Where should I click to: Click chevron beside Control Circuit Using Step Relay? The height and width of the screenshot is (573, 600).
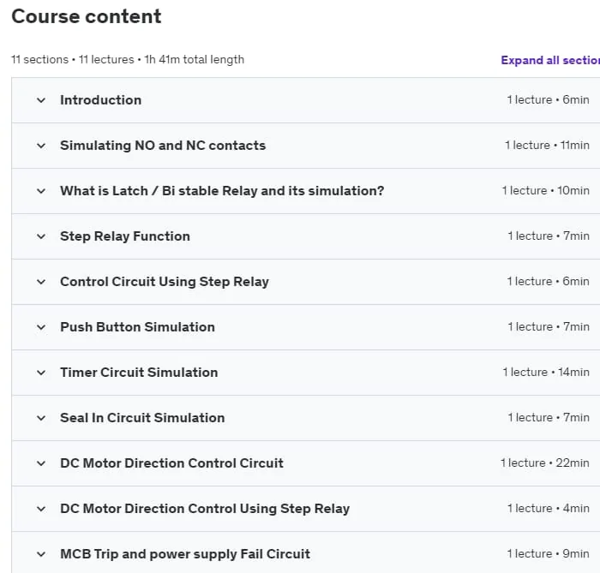41,282
